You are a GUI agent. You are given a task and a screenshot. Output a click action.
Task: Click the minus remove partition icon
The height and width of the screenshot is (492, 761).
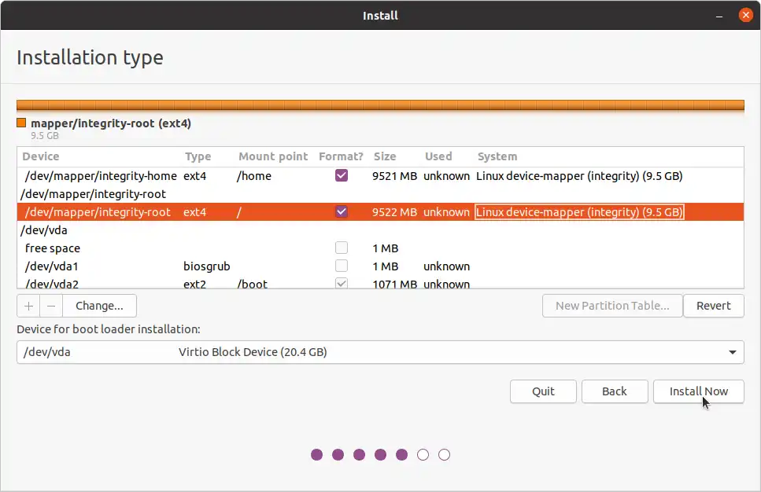pos(51,306)
